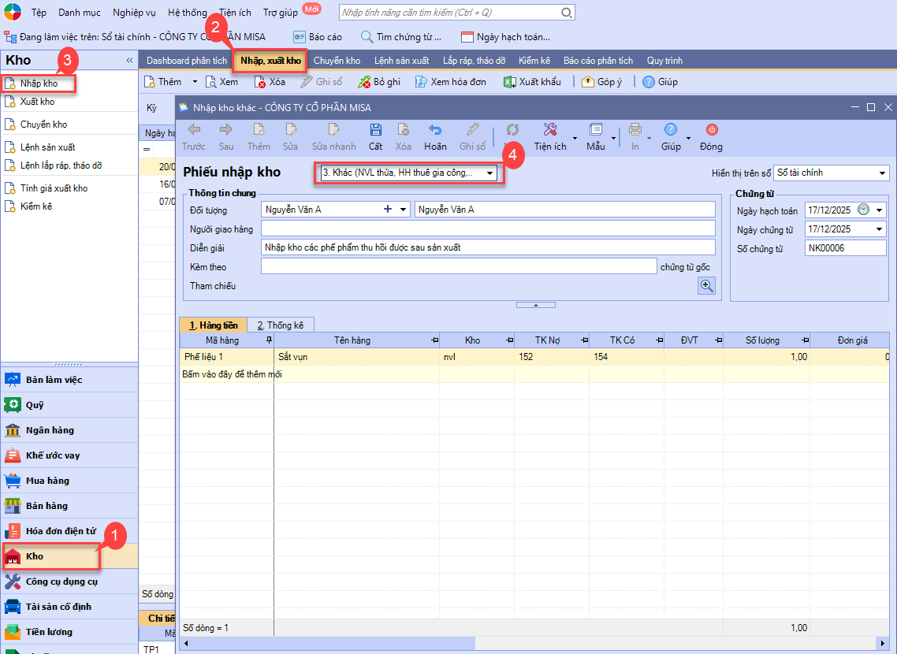Switch to the Chuyển kho tab
This screenshot has height=654, width=897.
pos(337,61)
